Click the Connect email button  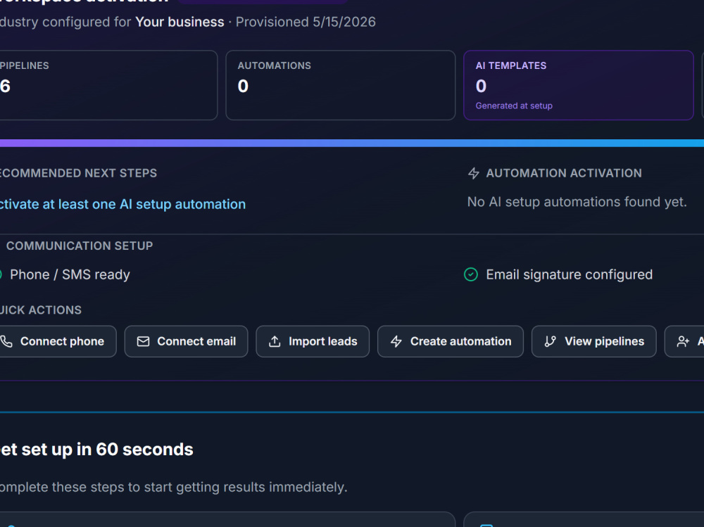187,341
